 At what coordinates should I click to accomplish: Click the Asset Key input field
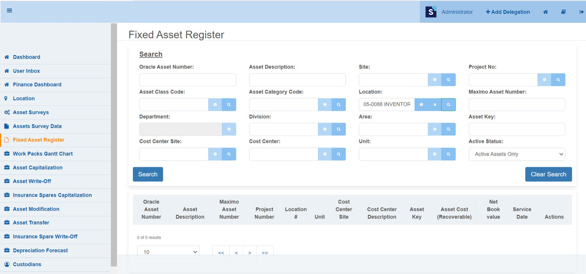(517, 129)
